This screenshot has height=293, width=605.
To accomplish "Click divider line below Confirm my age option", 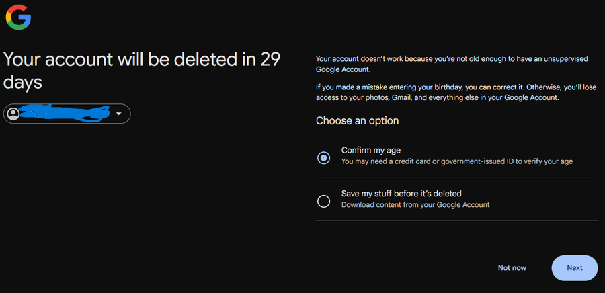I will [x=456, y=177].
